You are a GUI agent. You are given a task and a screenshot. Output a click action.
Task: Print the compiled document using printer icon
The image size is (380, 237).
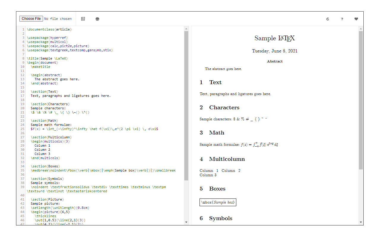[x=97, y=19]
